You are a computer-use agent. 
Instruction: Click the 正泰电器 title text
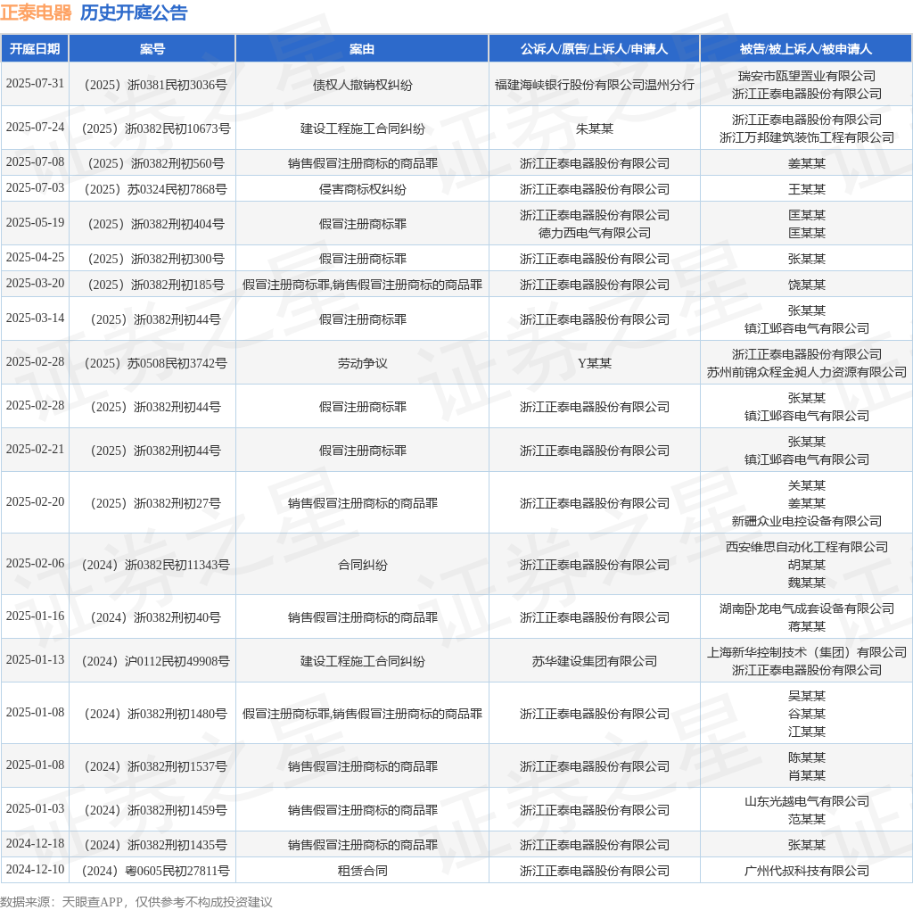tap(36, 12)
